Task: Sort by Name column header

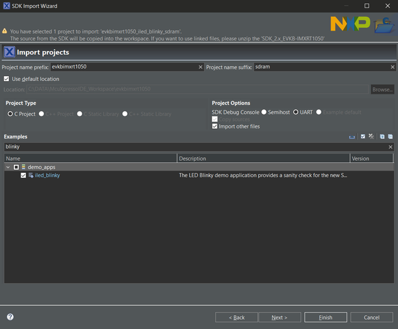Action: pos(91,159)
